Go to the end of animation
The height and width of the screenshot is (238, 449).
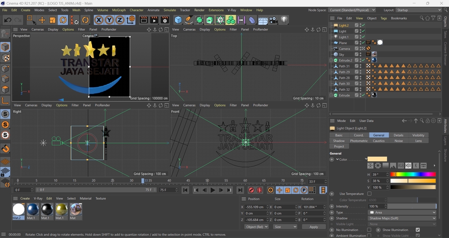click(240, 190)
